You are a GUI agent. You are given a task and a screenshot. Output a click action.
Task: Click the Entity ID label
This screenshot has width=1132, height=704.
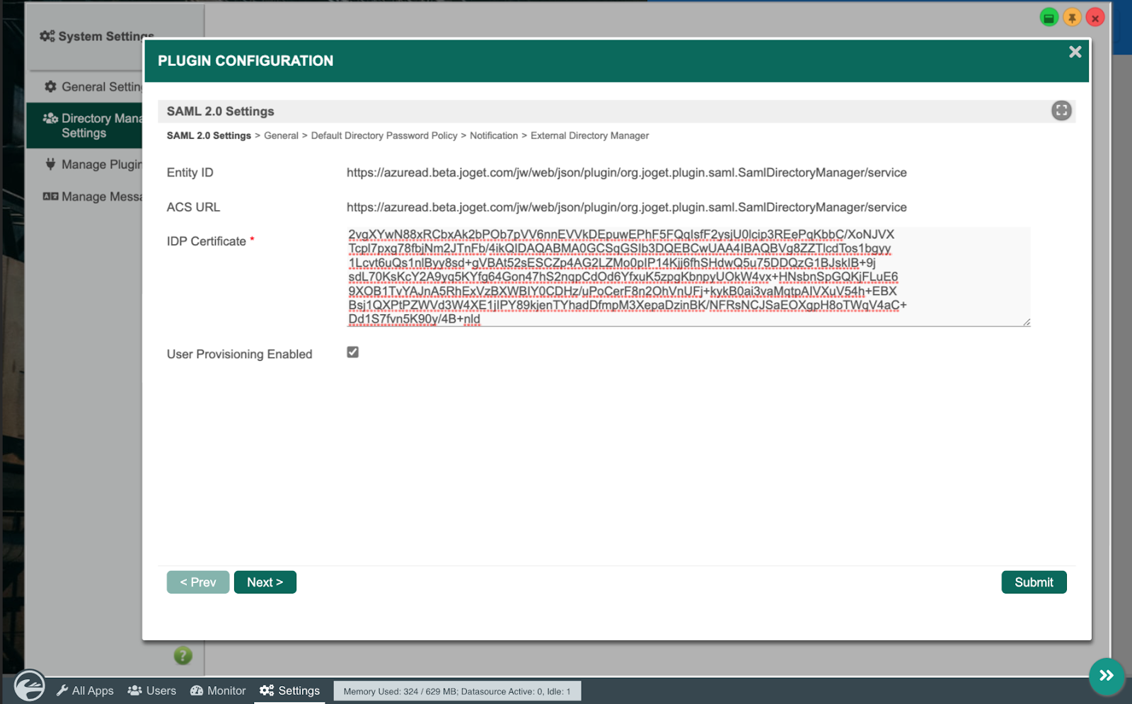coord(190,173)
